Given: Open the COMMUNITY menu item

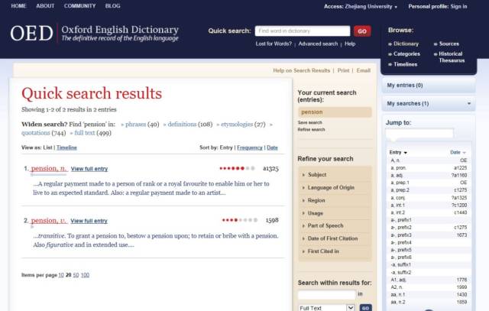Looking at the screenshot, I should click(79, 6).
